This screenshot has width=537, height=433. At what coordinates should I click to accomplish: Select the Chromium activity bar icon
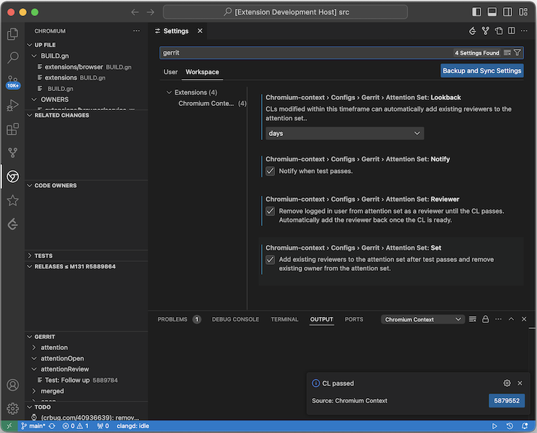point(13,176)
